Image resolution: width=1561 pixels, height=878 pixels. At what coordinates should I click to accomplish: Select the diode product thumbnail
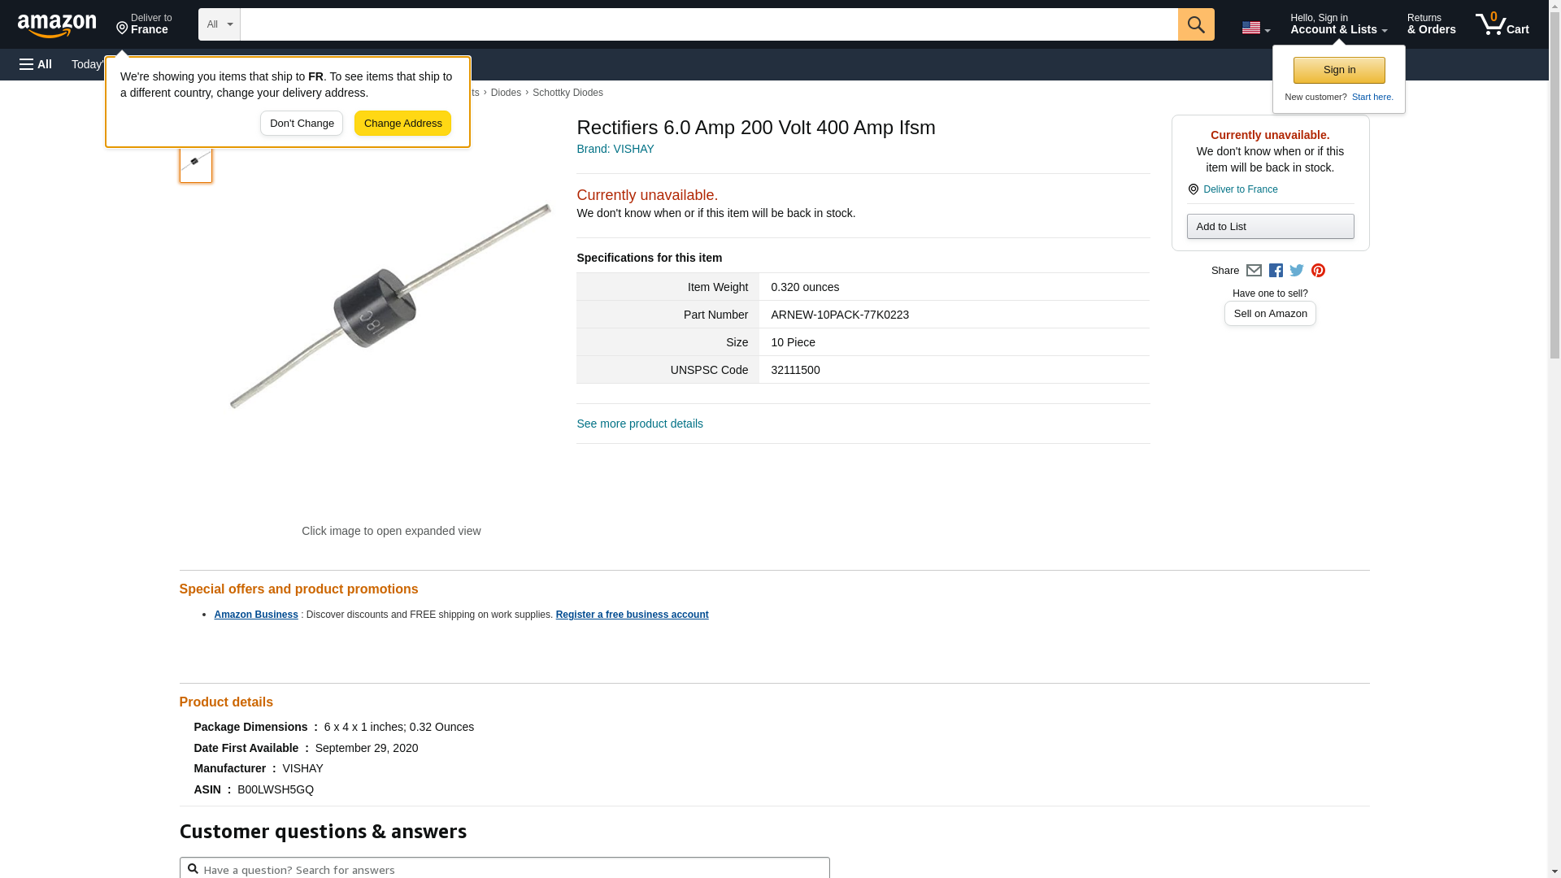tap(196, 163)
